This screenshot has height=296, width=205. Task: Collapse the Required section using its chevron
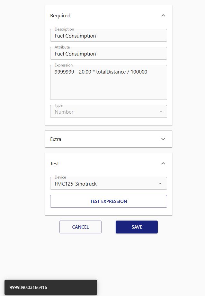click(x=163, y=15)
